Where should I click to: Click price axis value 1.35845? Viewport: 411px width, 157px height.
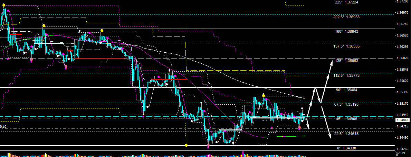(x=403, y=70)
